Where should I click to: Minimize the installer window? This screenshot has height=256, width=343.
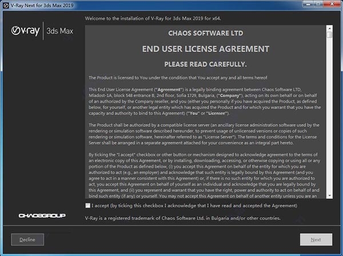click(309, 4)
